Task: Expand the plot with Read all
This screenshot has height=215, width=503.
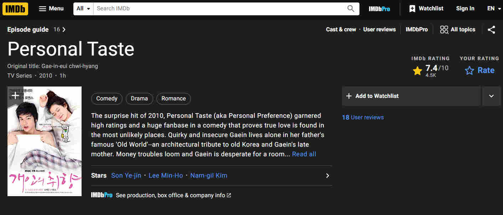Action: [x=304, y=154]
